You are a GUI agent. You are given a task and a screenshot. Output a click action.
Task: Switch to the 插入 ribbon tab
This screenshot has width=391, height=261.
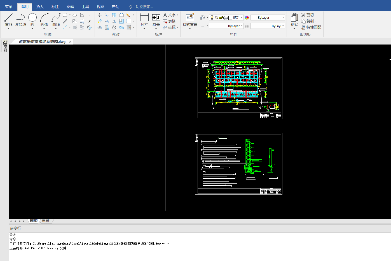40,7
